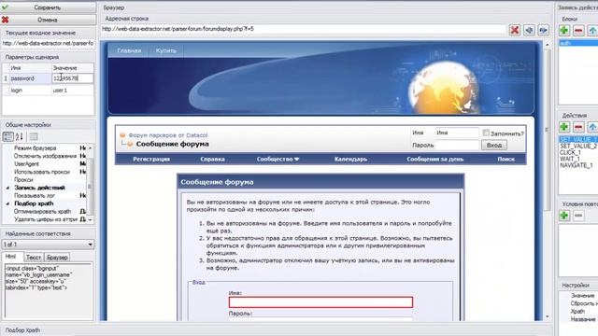598x336 pixels.
Task: Open Главная in site header menu
Action: pyautogui.click(x=129, y=50)
